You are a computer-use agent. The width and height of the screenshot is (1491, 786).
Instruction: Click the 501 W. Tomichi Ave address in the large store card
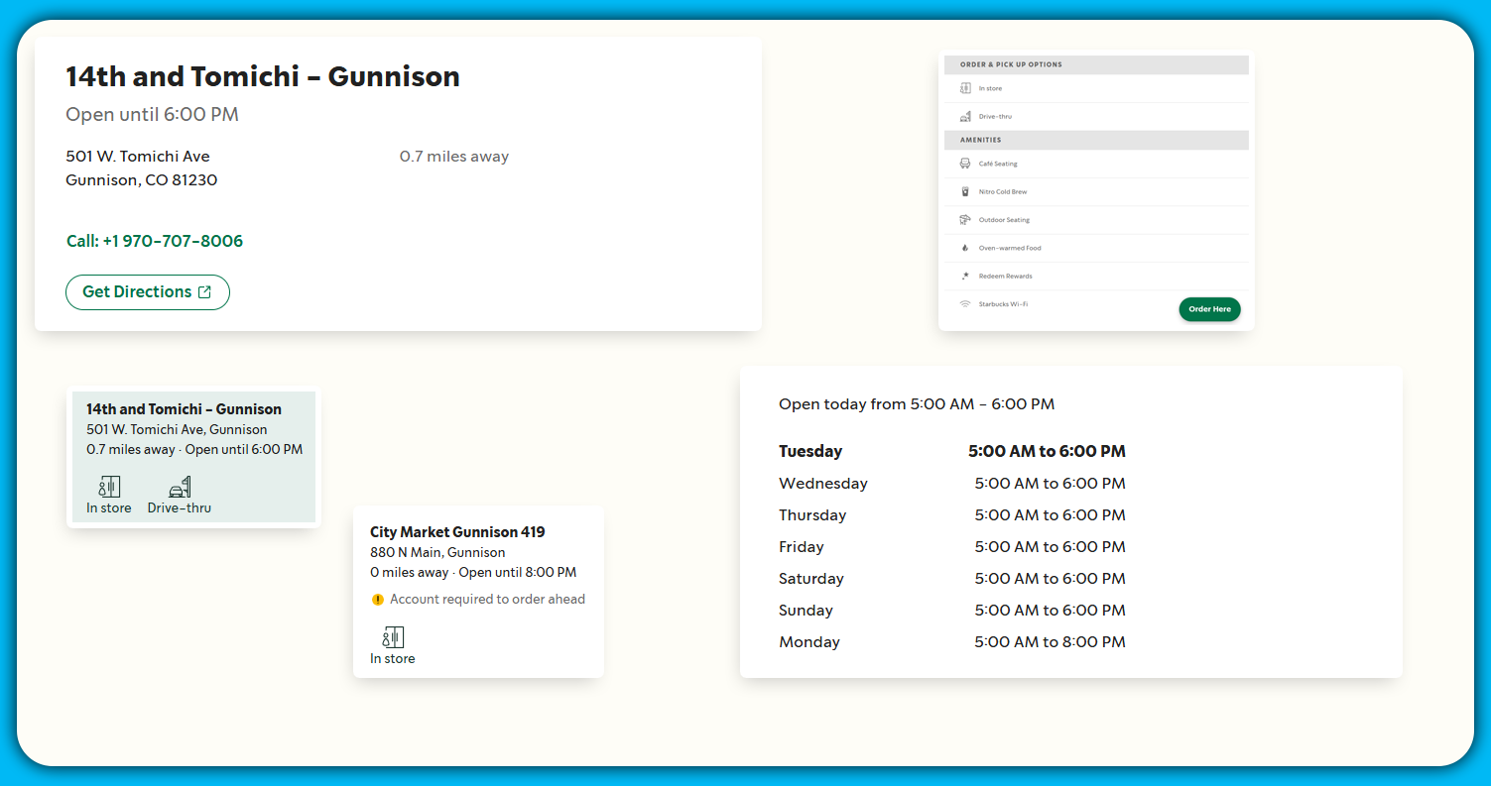(x=138, y=157)
